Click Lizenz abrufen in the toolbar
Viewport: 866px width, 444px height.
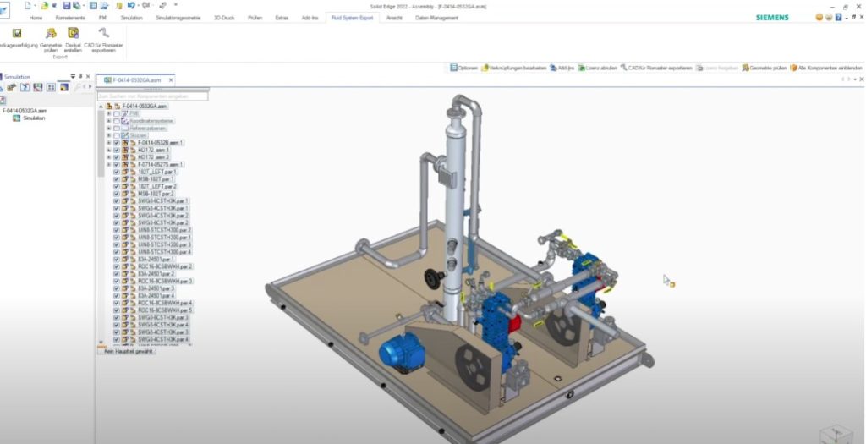[x=598, y=68]
